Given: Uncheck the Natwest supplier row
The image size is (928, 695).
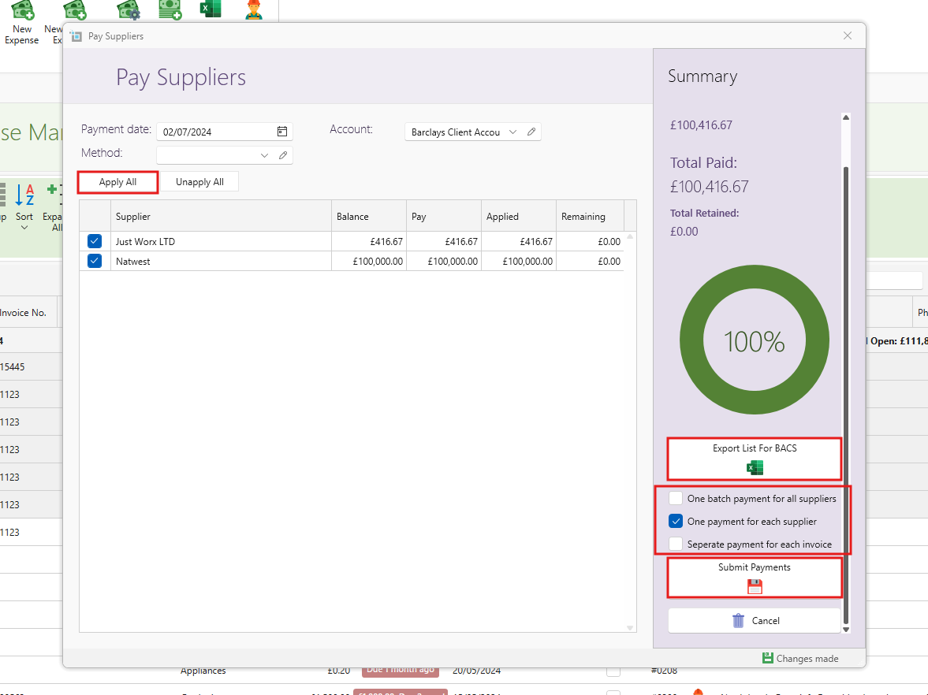Looking at the screenshot, I should (x=95, y=261).
